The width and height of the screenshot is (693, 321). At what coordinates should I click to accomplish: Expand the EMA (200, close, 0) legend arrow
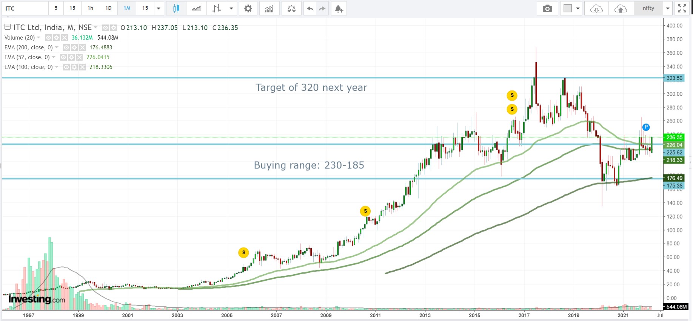click(57, 47)
